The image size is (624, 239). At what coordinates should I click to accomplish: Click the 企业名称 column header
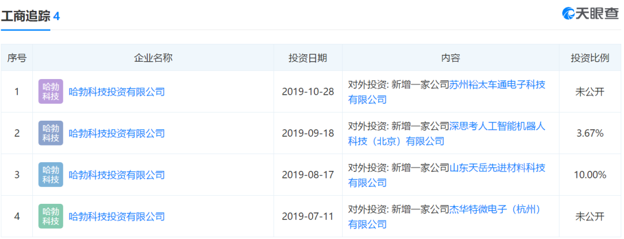[x=153, y=58]
